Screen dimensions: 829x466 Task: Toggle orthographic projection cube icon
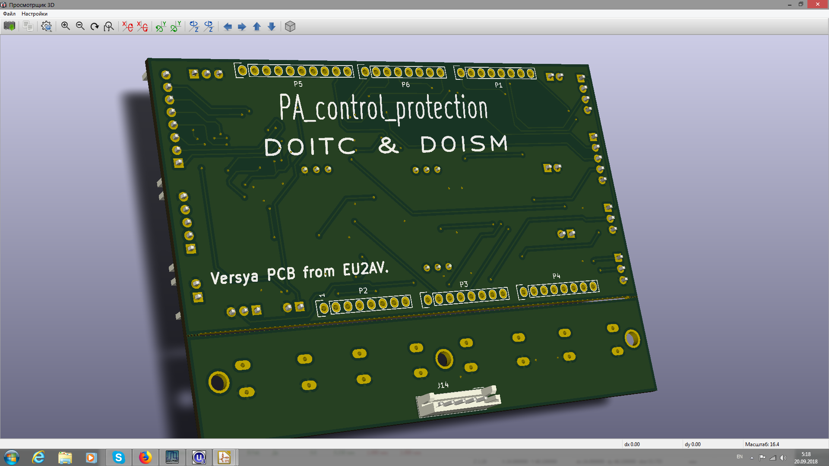tap(290, 26)
